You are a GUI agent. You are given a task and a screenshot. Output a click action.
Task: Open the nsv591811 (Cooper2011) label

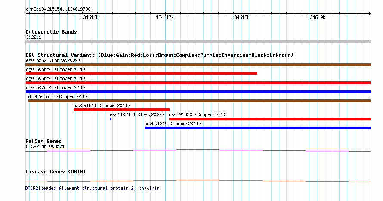[x=102, y=105]
